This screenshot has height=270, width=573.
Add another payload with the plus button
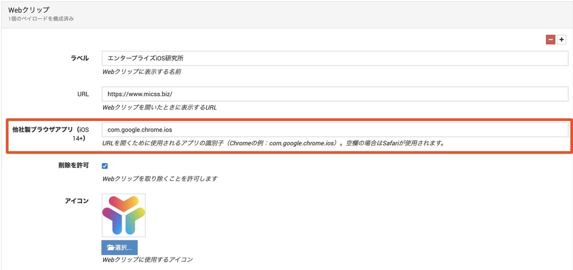click(562, 40)
